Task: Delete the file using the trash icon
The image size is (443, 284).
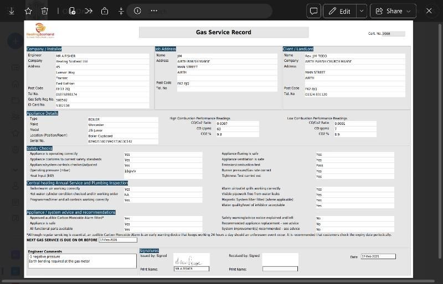Action: (x=45, y=11)
